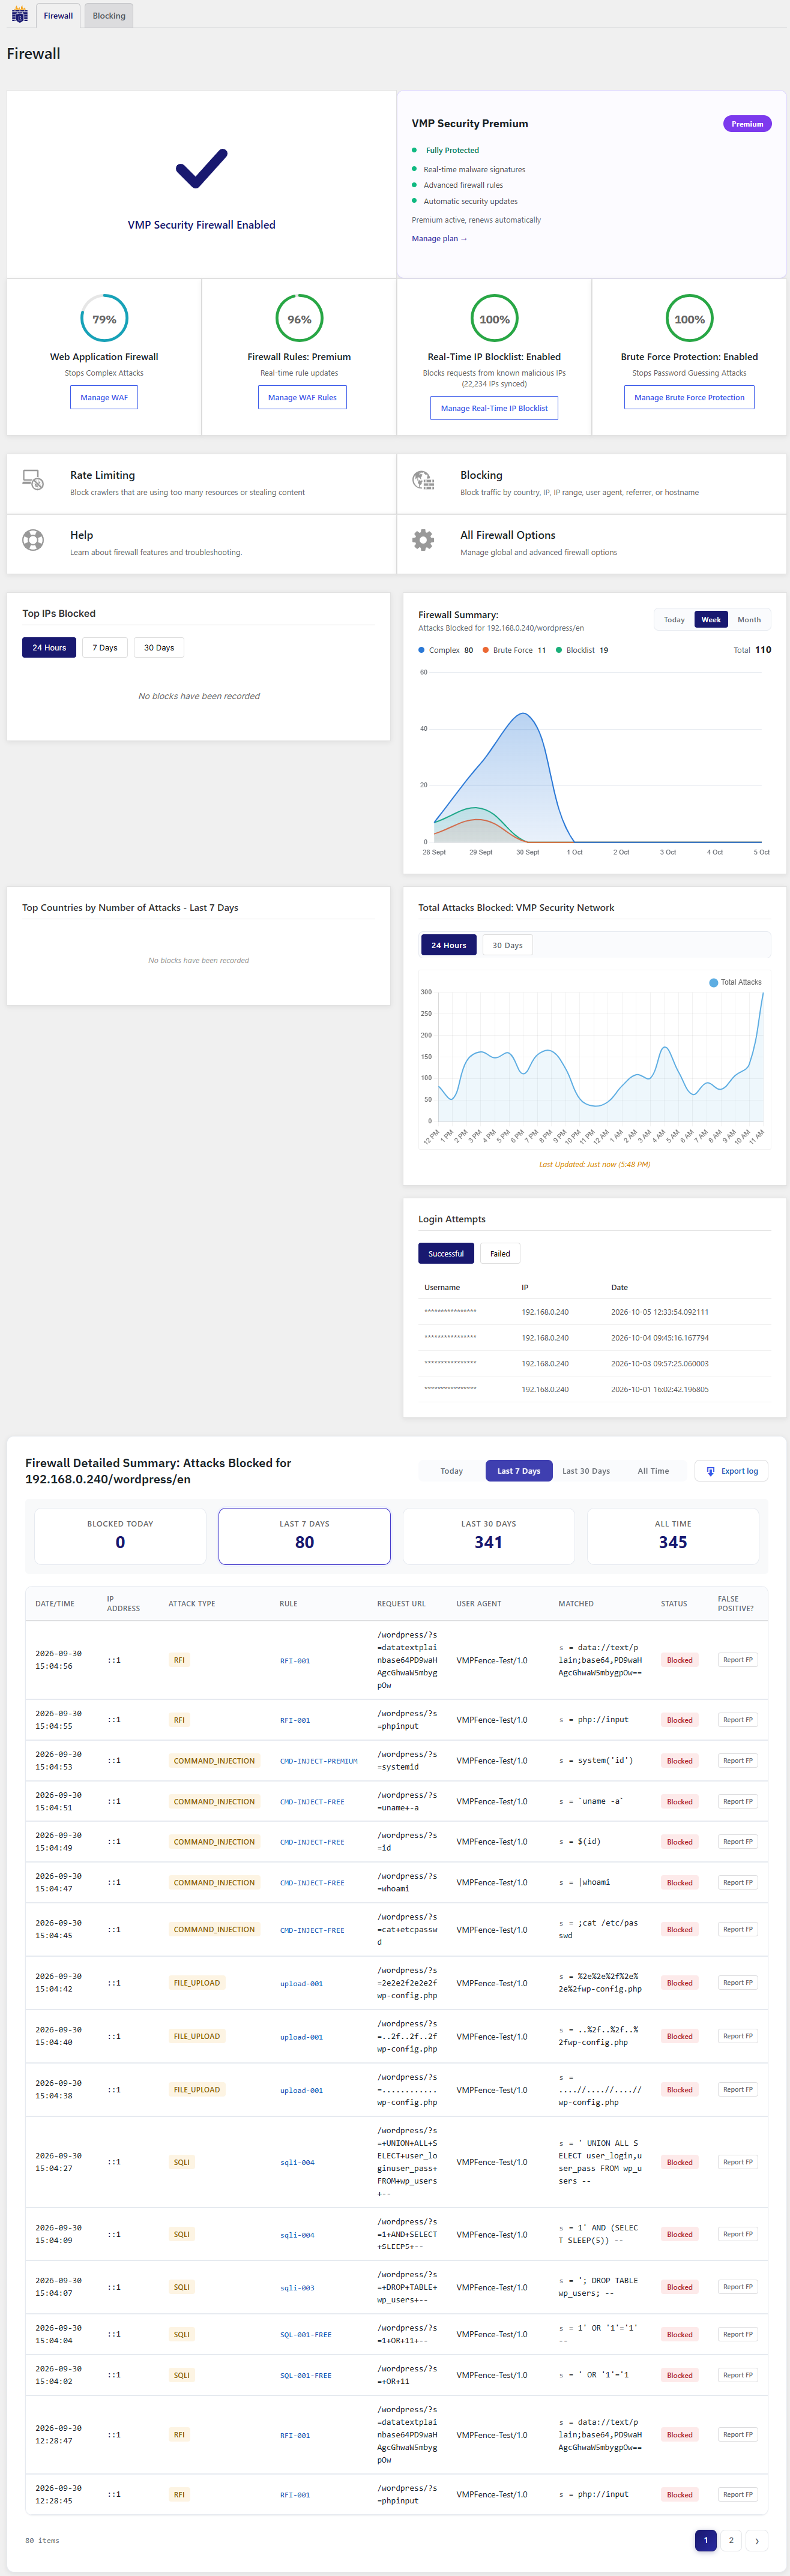This screenshot has height=2576, width=790.
Task: Click the 100% Brute Force Protection gauge
Action: (689, 319)
